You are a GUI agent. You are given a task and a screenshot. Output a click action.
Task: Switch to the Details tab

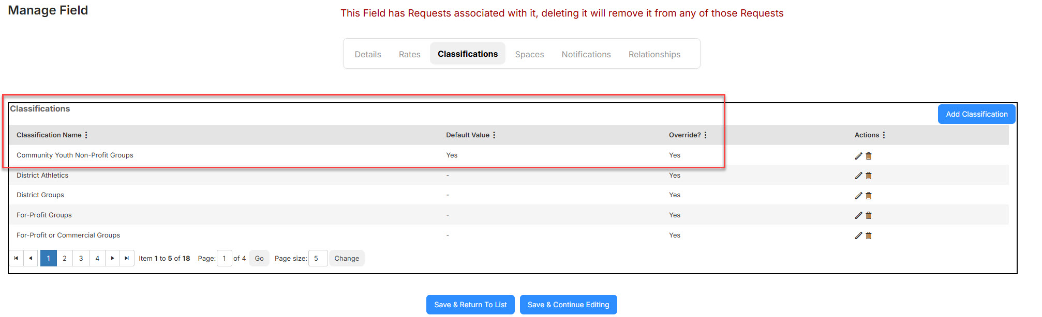point(368,54)
